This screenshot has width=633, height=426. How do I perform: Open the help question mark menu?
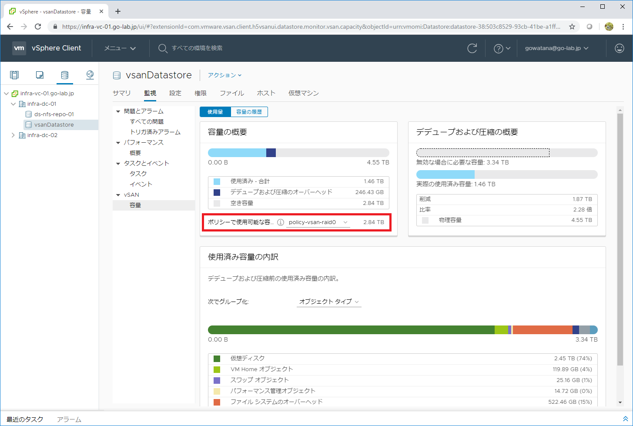click(x=502, y=48)
